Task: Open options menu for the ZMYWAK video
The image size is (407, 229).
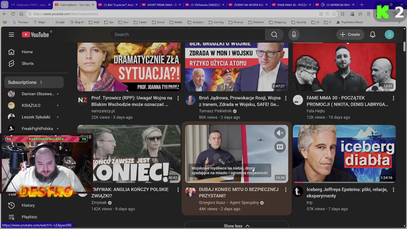Action: (178, 190)
